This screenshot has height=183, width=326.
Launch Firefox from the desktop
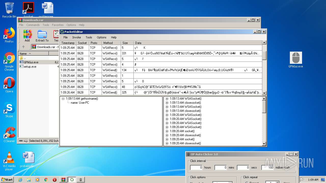9,35
